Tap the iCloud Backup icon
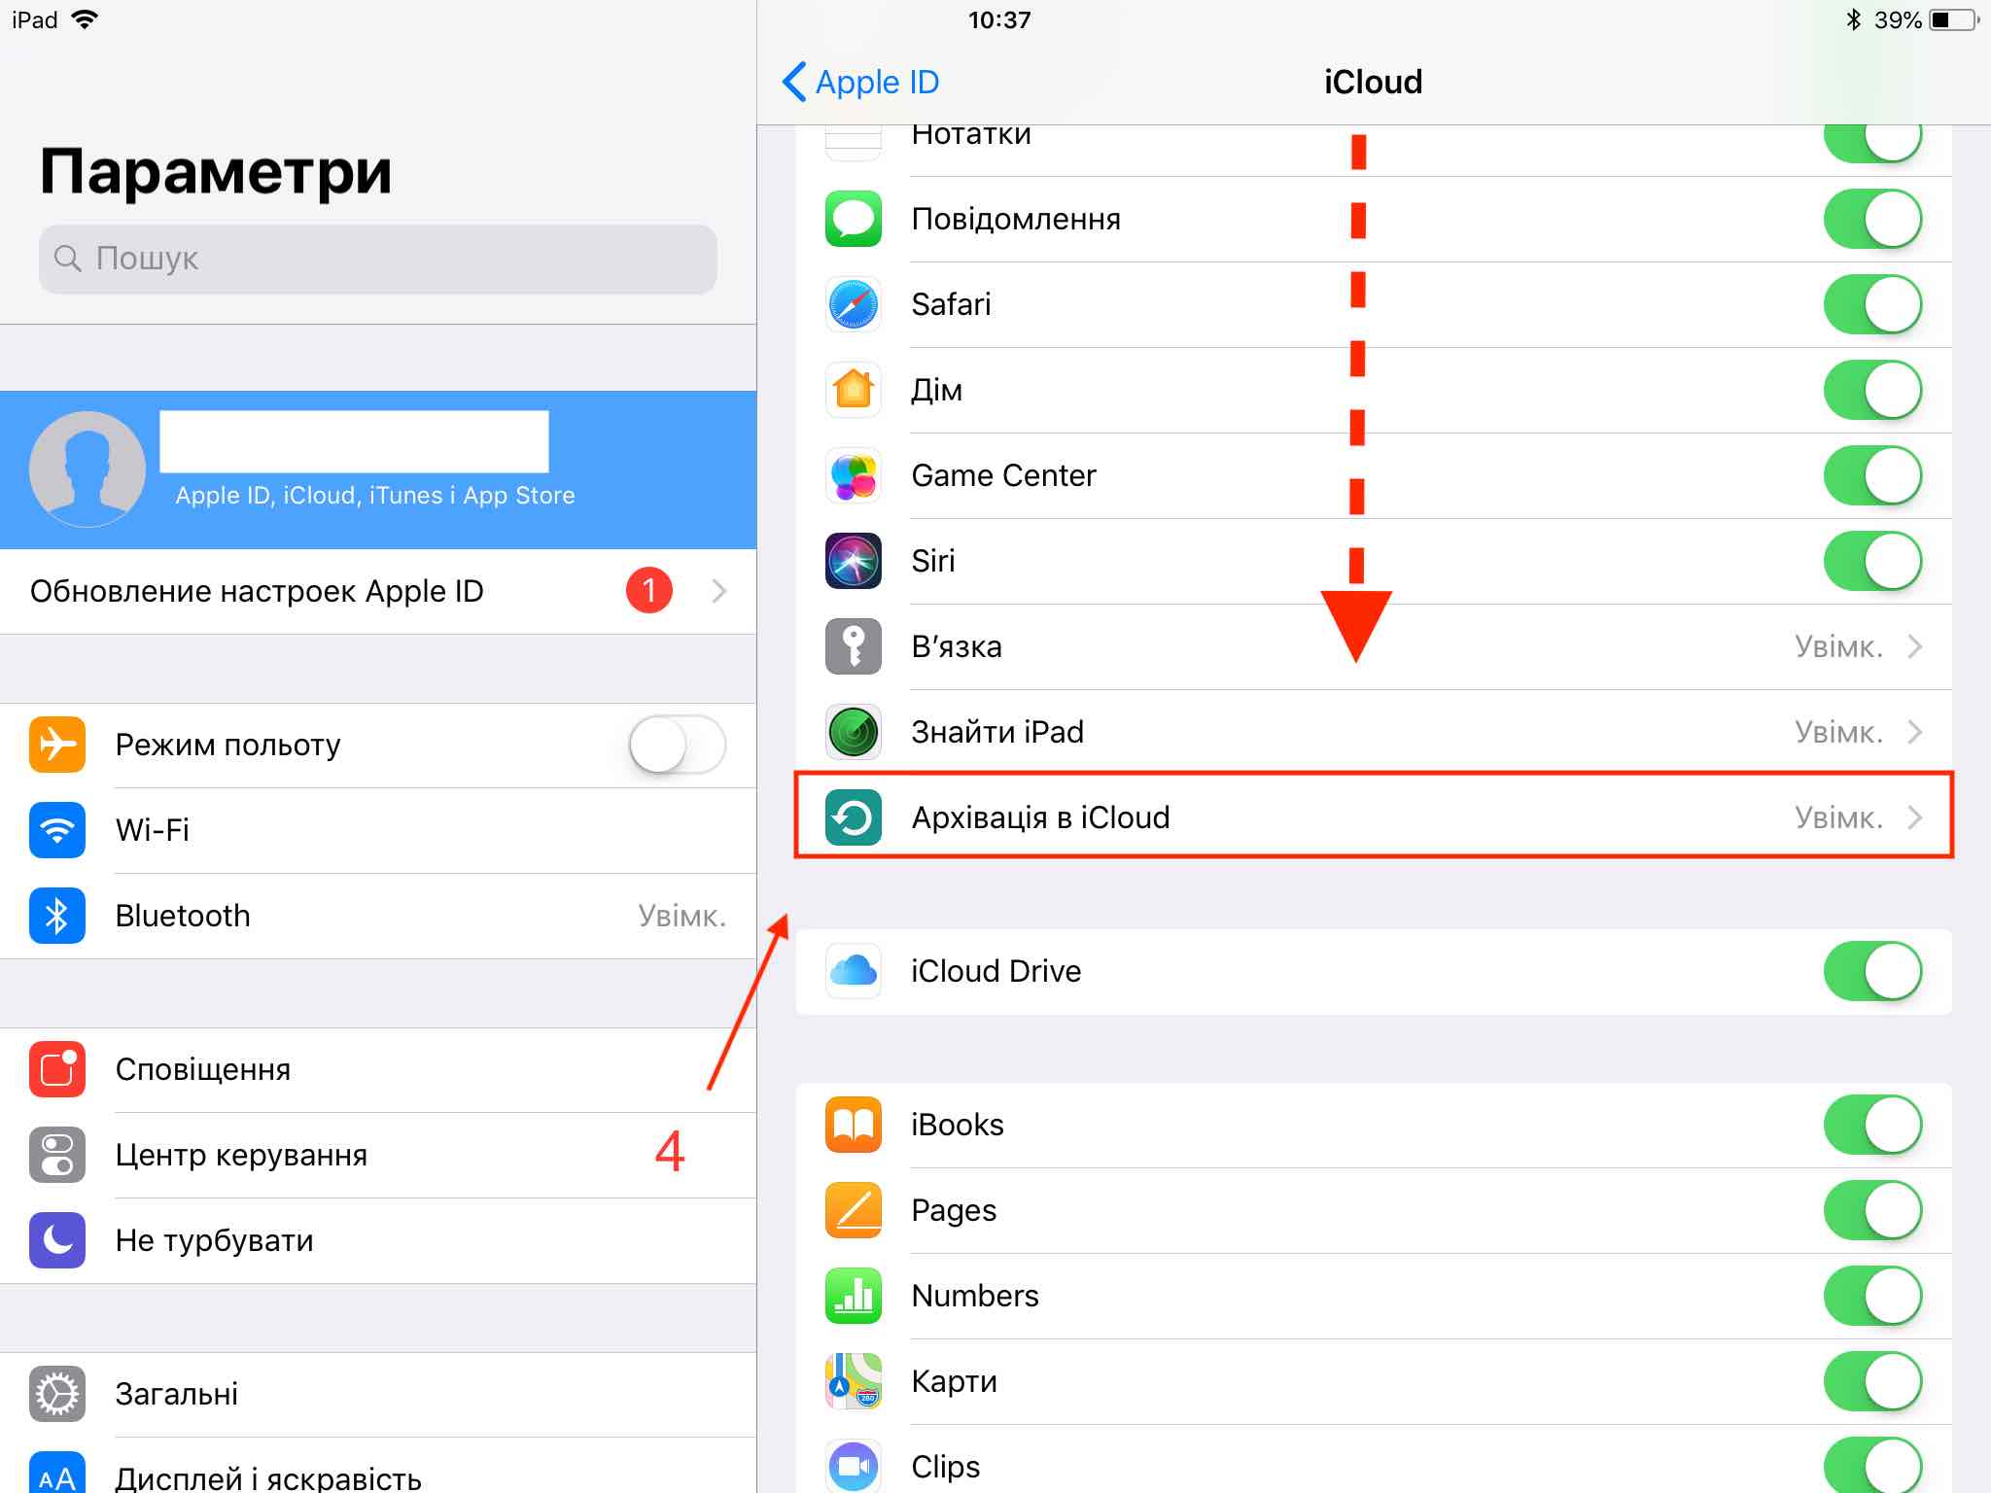This screenshot has height=1493, width=1991. click(855, 817)
